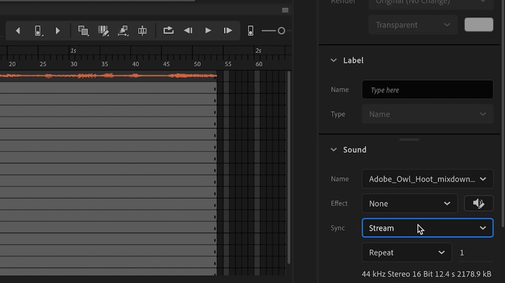Click the Insert Classic Tween icon
Image resolution: width=505 pixels, height=283 pixels.
click(x=123, y=31)
